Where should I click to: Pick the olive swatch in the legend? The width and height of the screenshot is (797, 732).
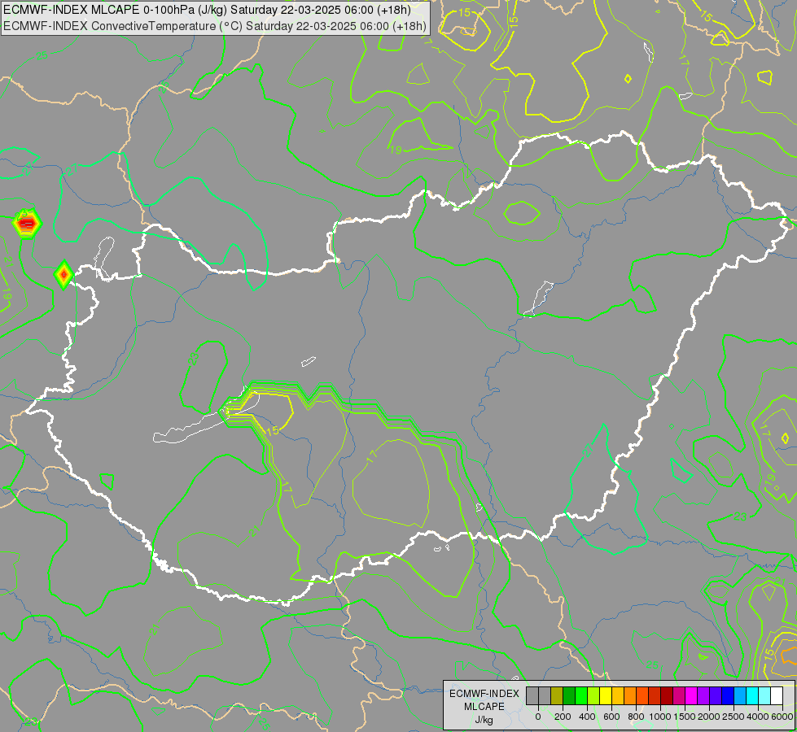pos(557,695)
